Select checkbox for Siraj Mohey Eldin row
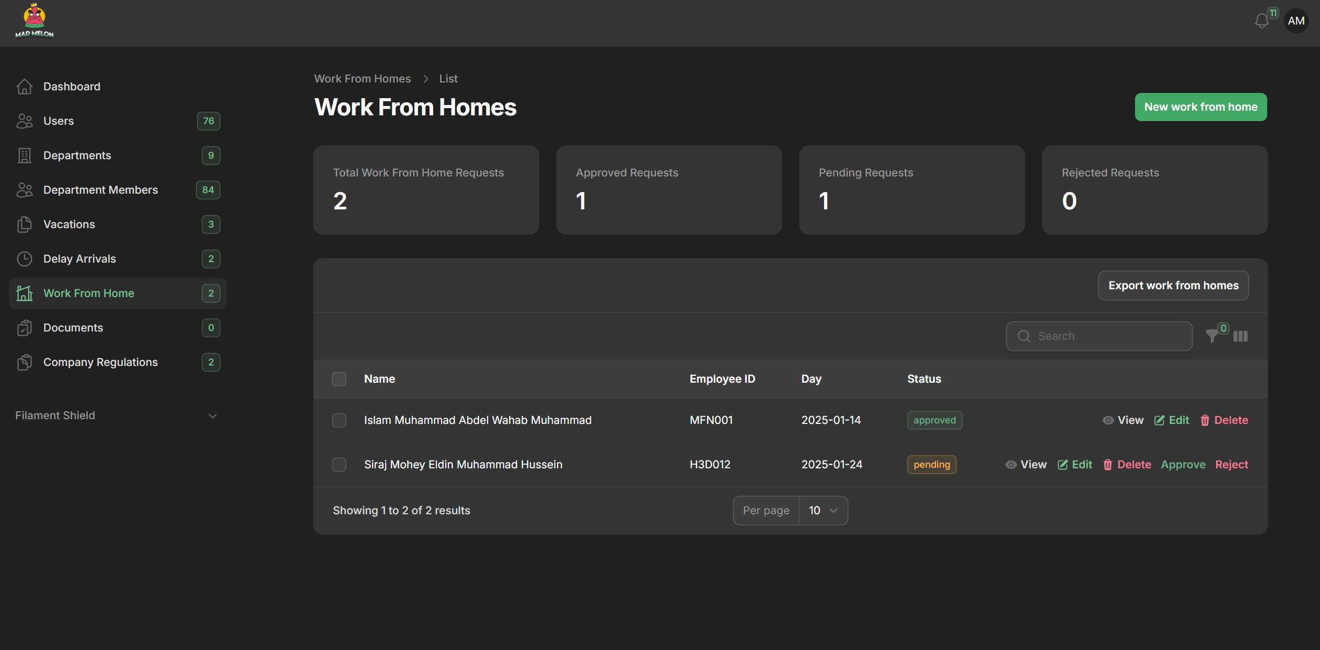The height and width of the screenshot is (650, 1320). (339, 465)
